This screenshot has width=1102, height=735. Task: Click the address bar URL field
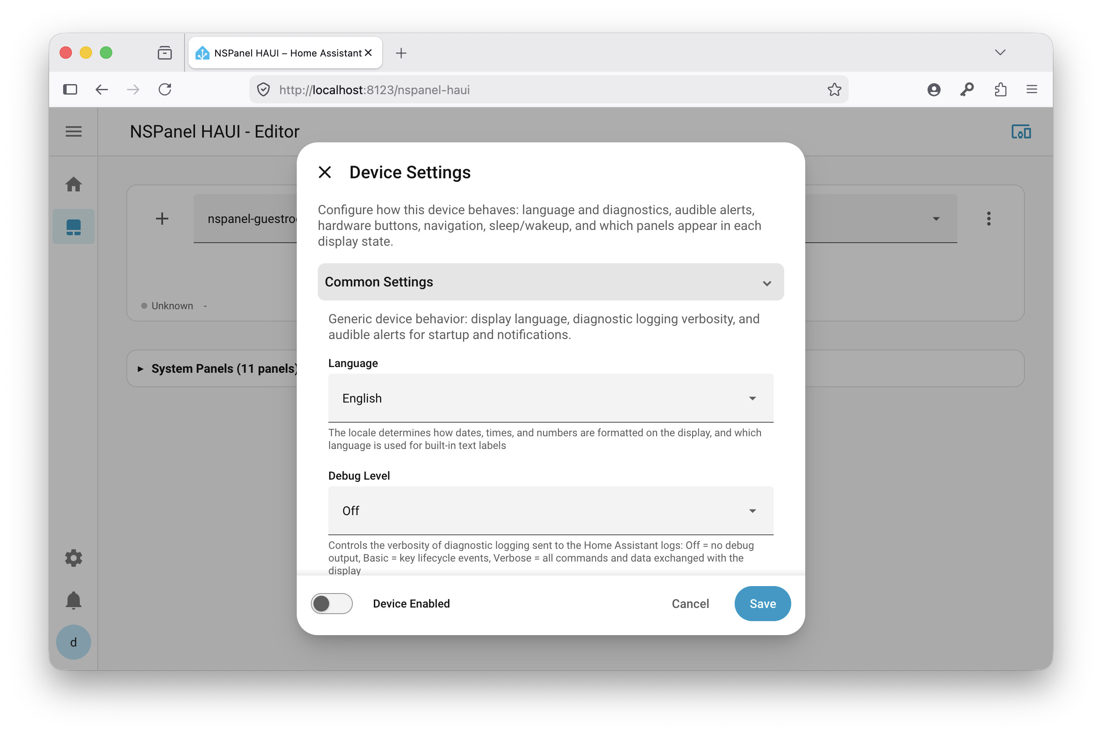coord(549,89)
